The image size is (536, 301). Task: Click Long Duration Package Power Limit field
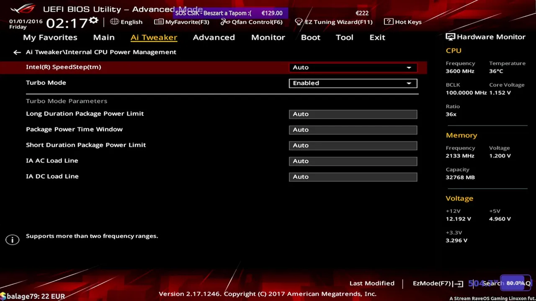[x=353, y=114]
